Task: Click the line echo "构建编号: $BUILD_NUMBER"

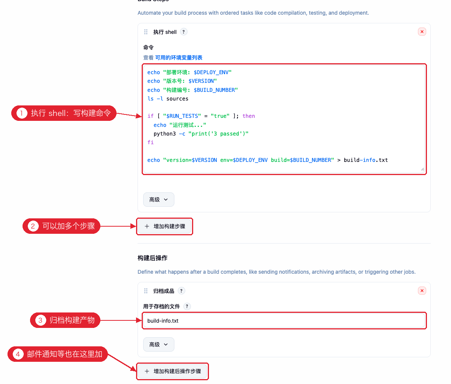Action: 192,90
